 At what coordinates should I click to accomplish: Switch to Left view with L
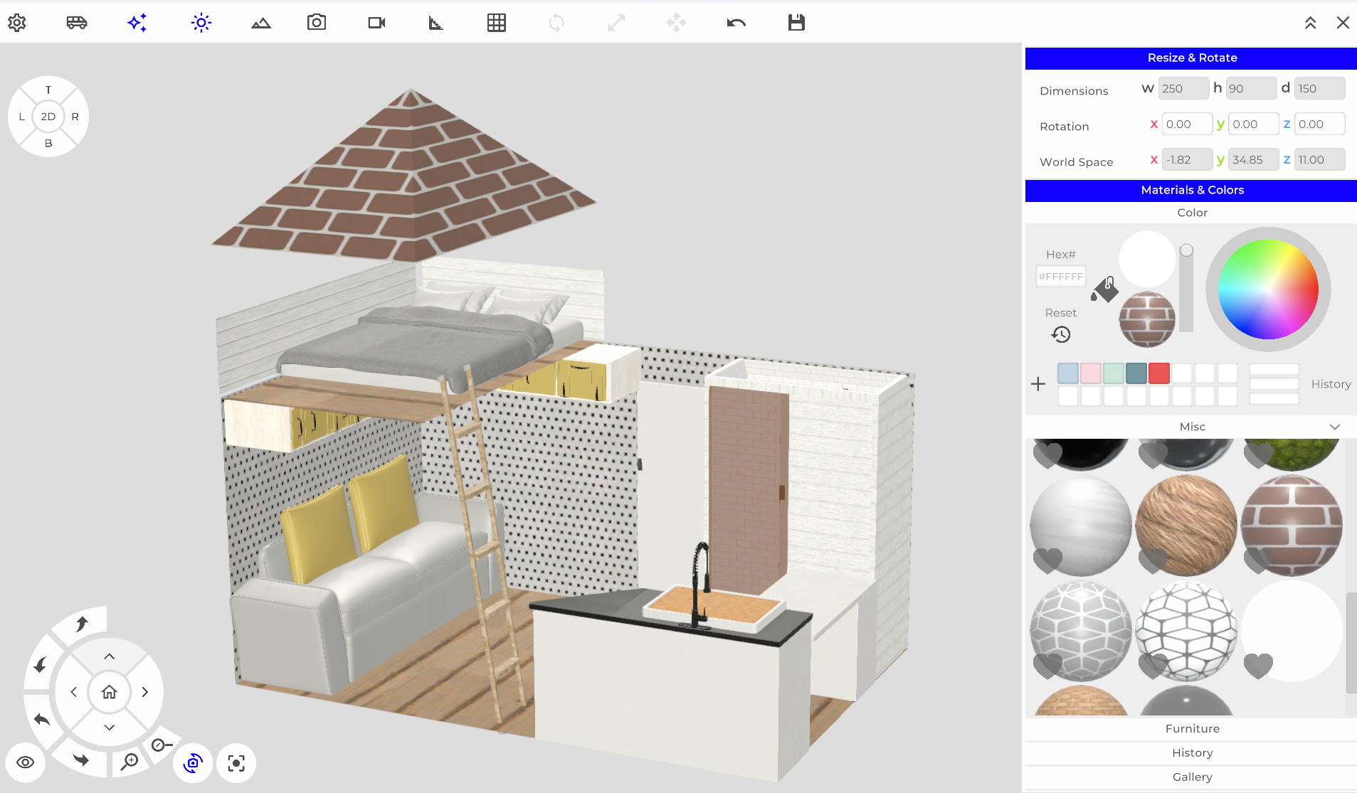tap(22, 117)
